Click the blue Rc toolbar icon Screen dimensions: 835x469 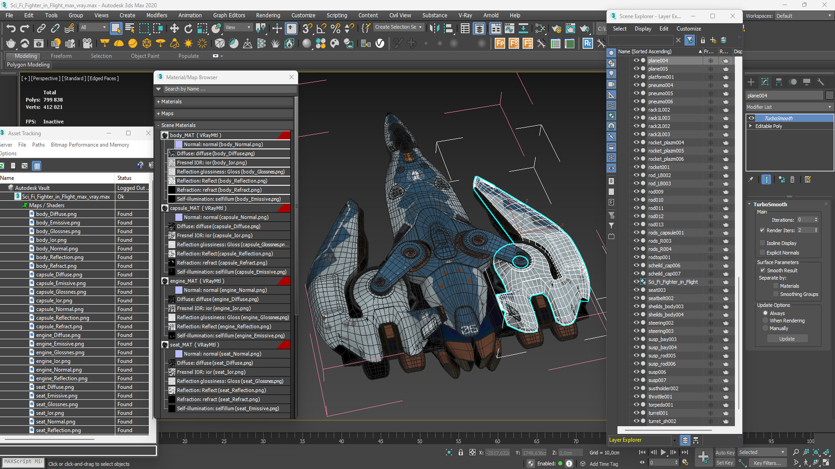(588, 43)
